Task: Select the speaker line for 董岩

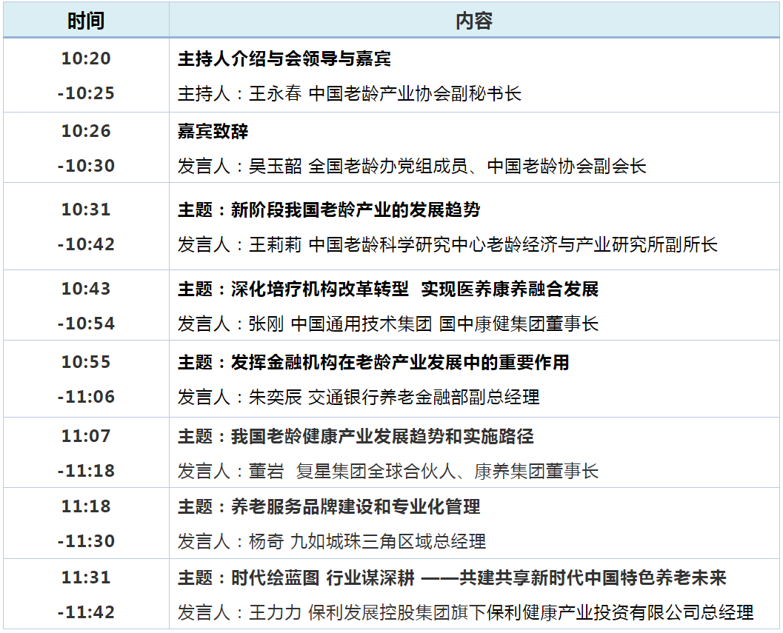Action: click(388, 471)
